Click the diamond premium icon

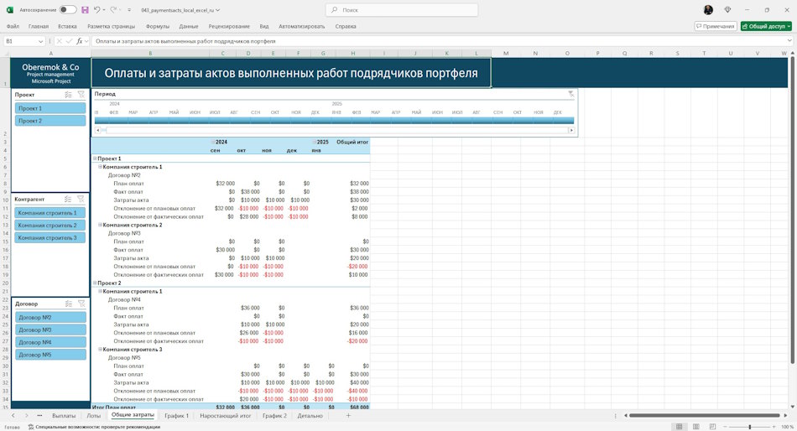click(x=727, y=10)
